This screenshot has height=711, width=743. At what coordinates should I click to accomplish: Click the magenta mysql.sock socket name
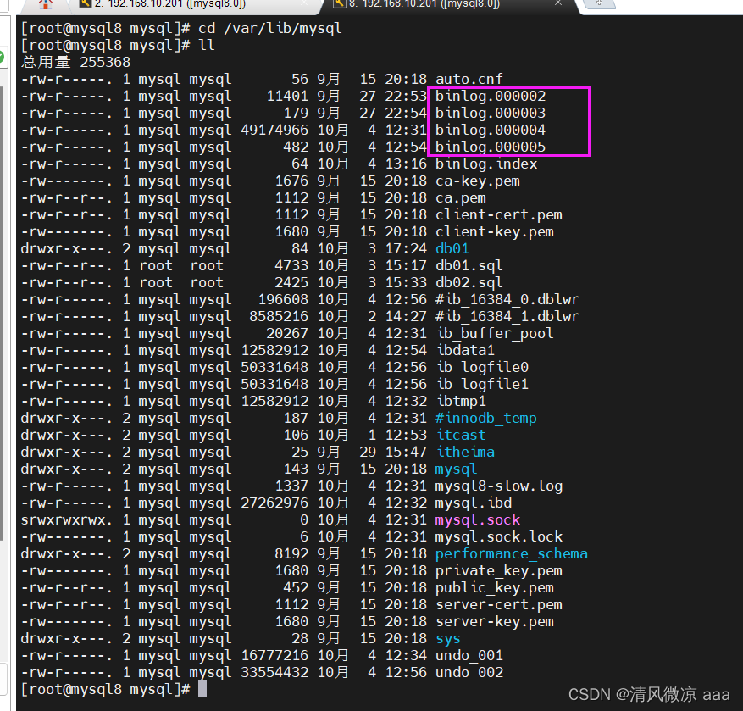point(478,520)
